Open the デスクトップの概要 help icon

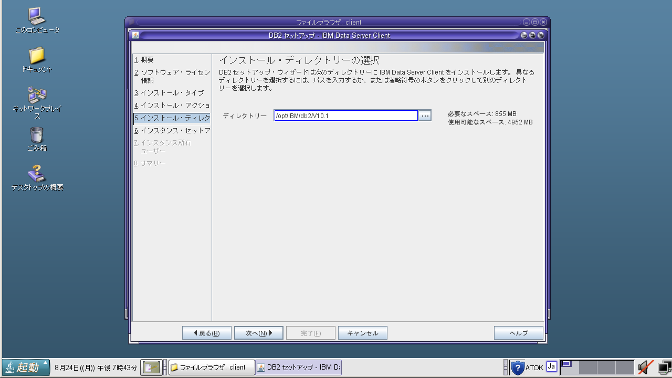point(37,178)
